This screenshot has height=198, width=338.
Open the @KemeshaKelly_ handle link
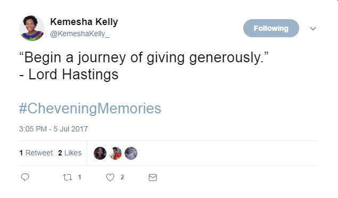pyautogui.click(x=80, y=34)
